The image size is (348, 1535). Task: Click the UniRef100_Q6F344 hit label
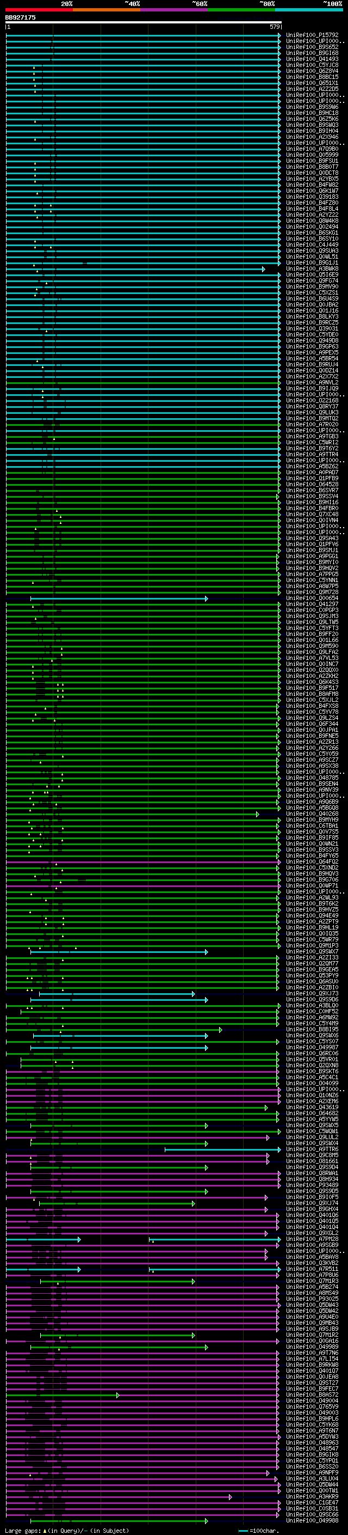[312, 724]
